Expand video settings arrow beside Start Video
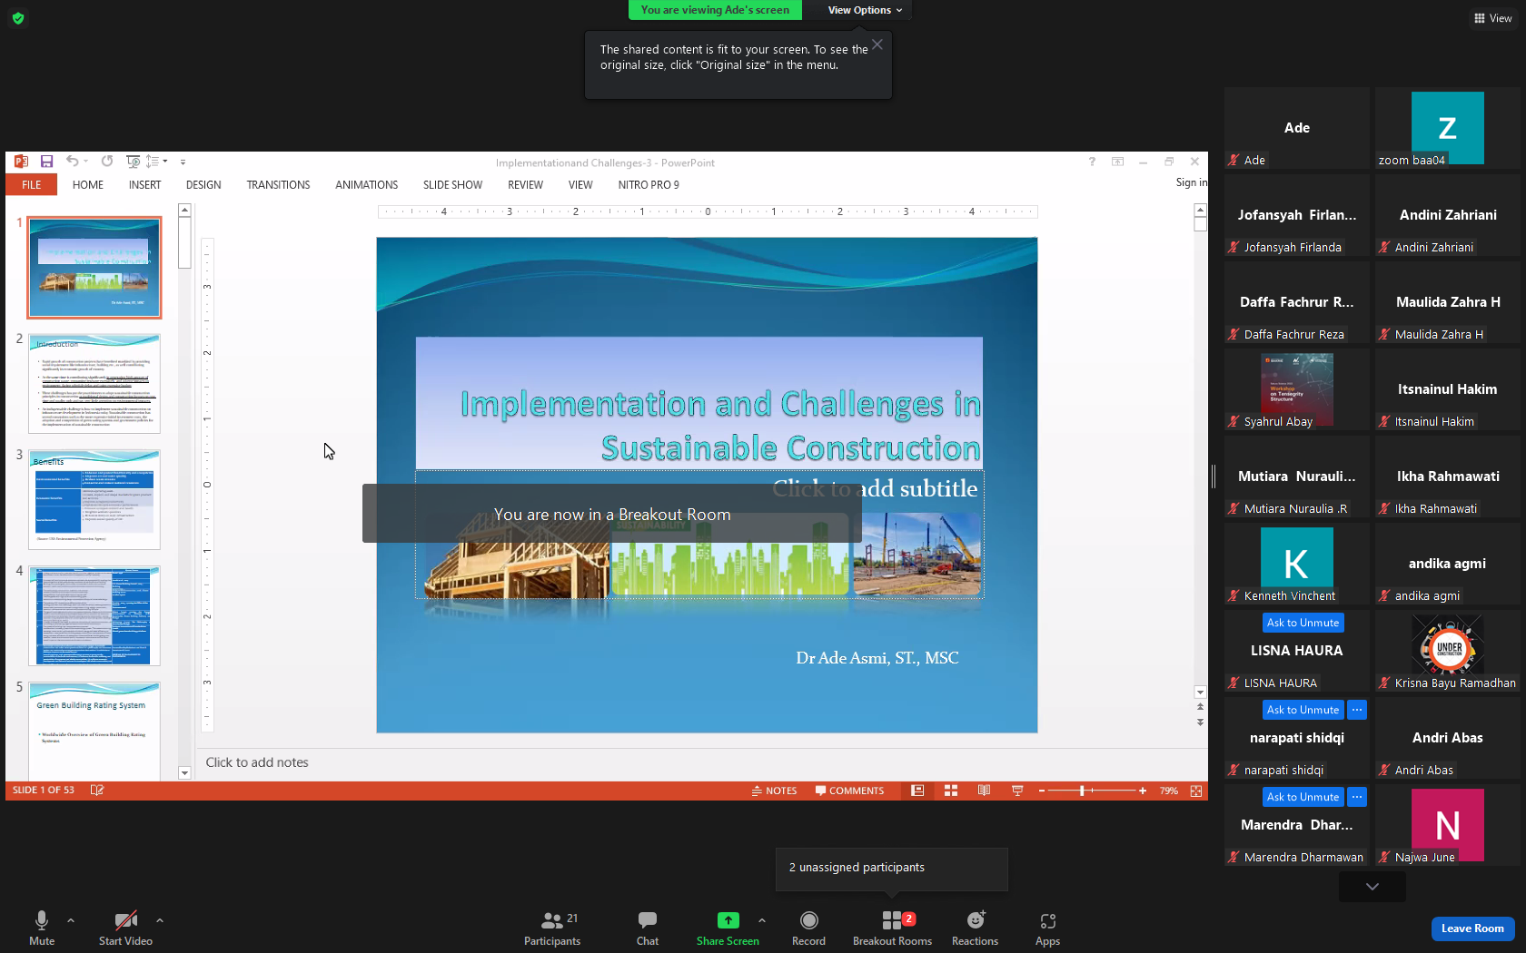 coord(160,920)
